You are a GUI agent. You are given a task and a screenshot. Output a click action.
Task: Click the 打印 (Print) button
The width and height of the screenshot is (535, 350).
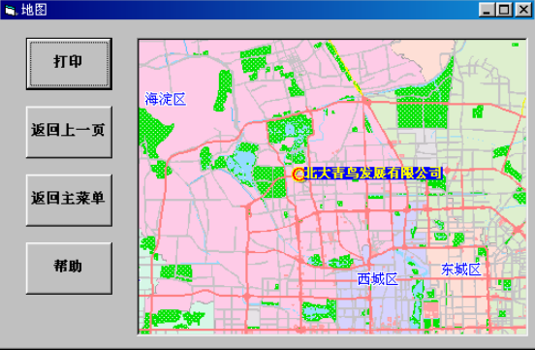coord(69,64)
